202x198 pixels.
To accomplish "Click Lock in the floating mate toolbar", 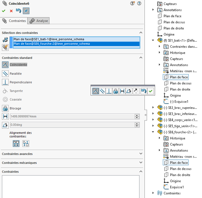I will click(116, 91).
